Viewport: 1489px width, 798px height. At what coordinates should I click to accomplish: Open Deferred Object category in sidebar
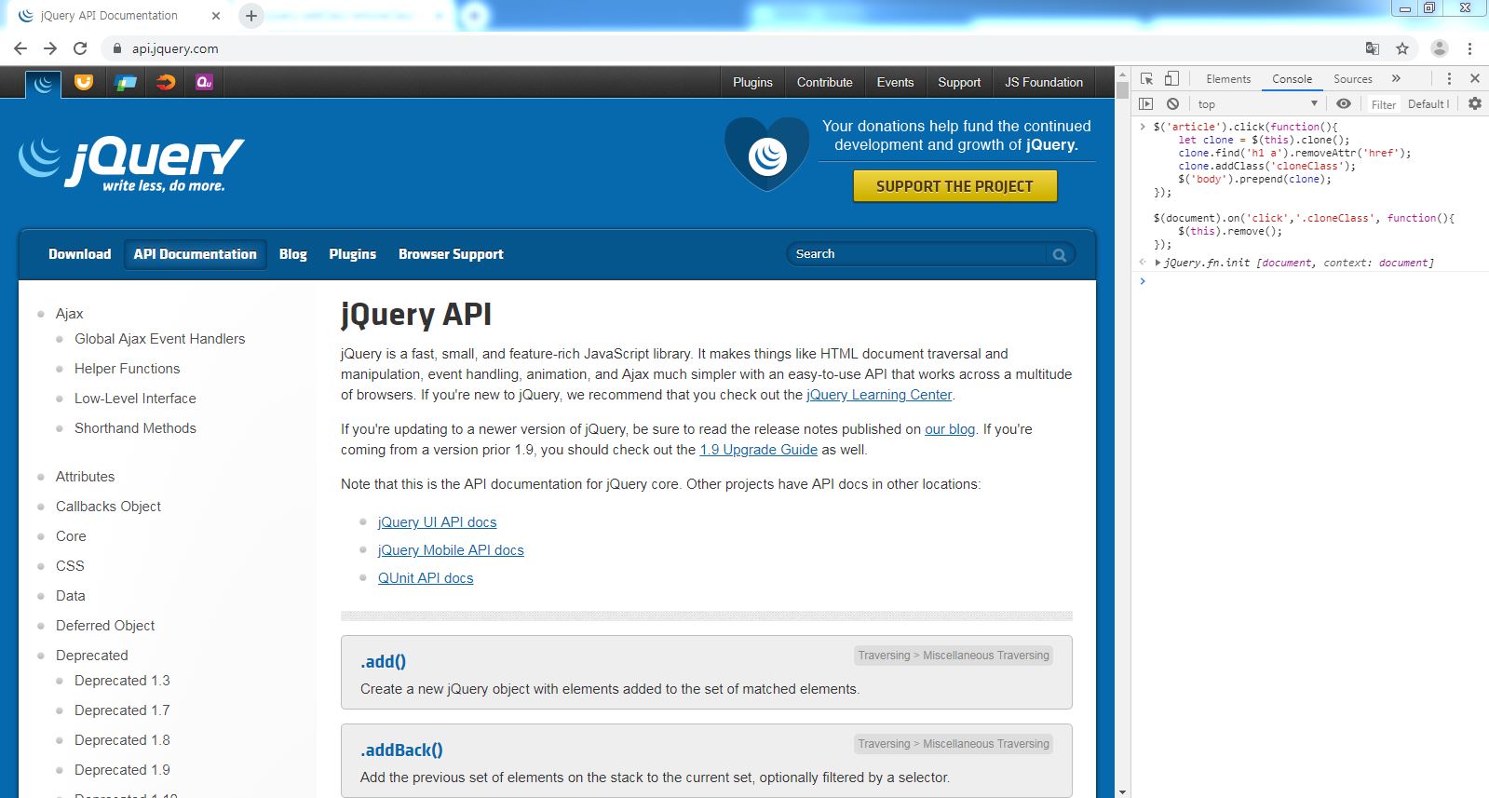[x=105, y=626]
